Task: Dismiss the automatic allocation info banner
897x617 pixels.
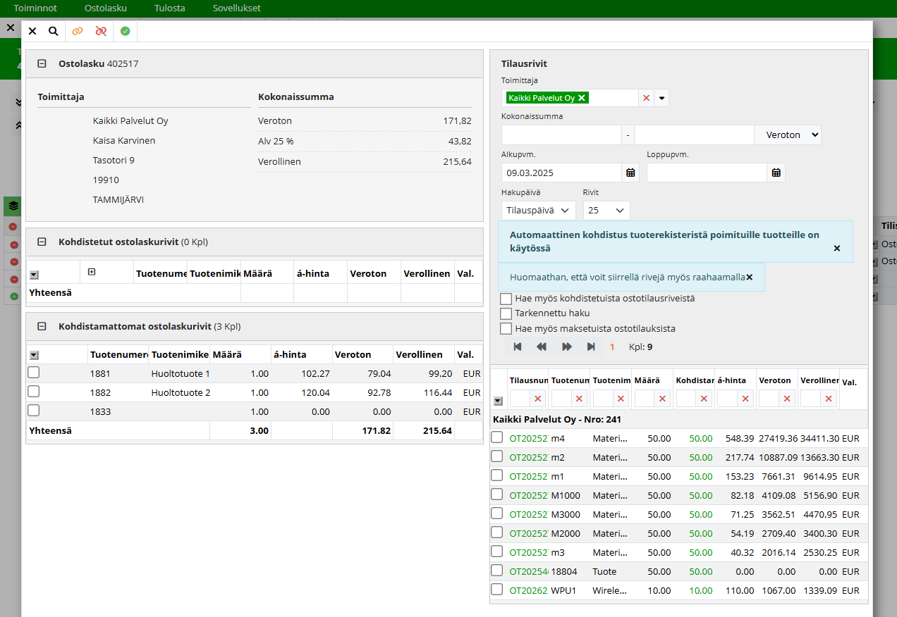Action: click(837, 249)
